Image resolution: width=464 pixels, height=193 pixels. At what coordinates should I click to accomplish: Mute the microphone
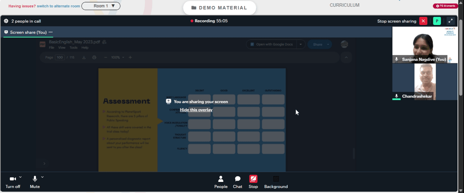coord(35,182)
